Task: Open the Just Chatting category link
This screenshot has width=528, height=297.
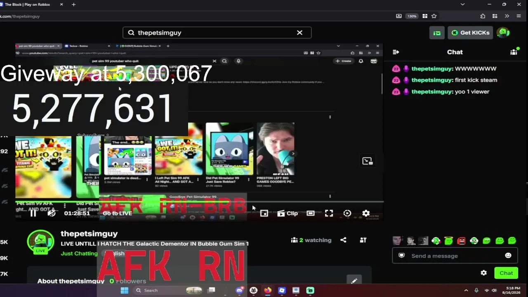Action: 79,253
